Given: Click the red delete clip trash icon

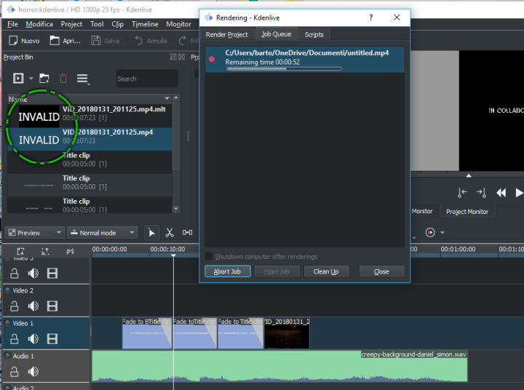Looking at the screenshot, I should pos(63,79).
